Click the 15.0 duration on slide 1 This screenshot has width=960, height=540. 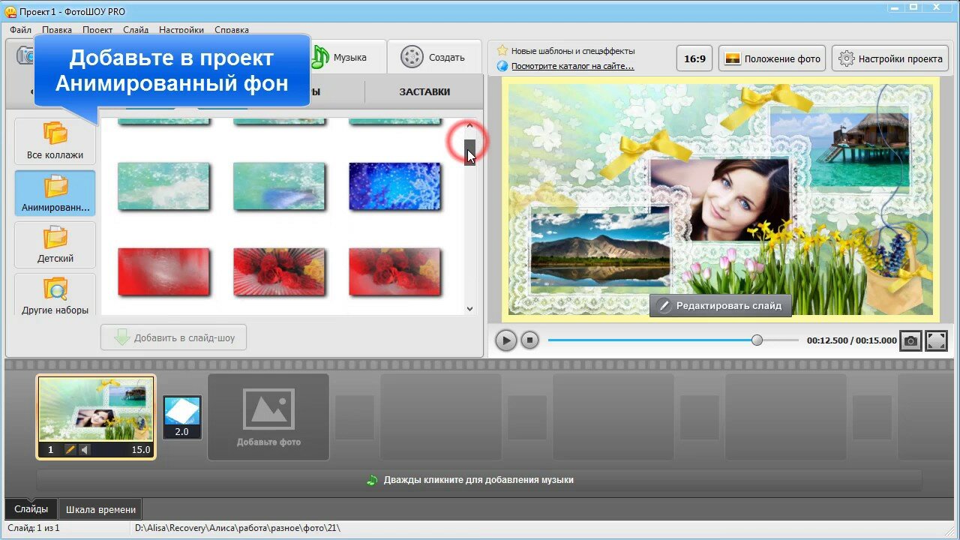tap(141, 450)
